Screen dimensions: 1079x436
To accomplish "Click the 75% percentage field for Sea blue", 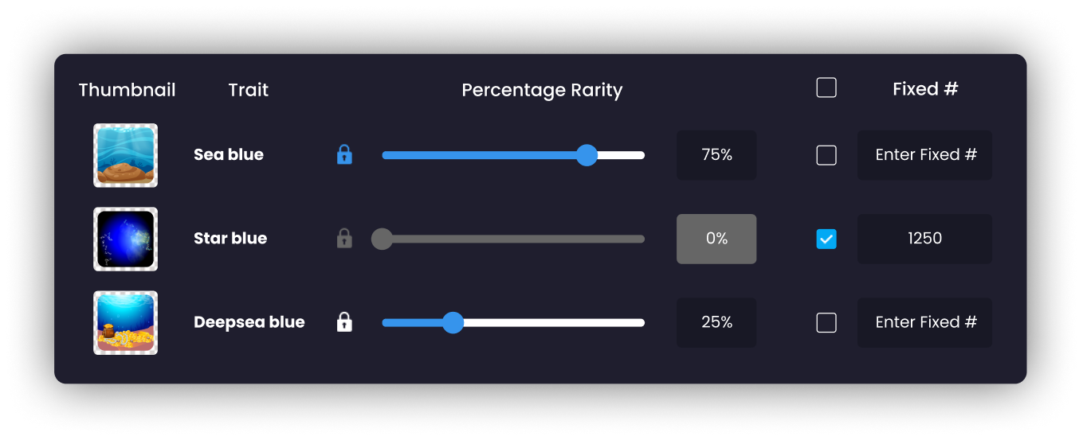I will tap(716, 155).
